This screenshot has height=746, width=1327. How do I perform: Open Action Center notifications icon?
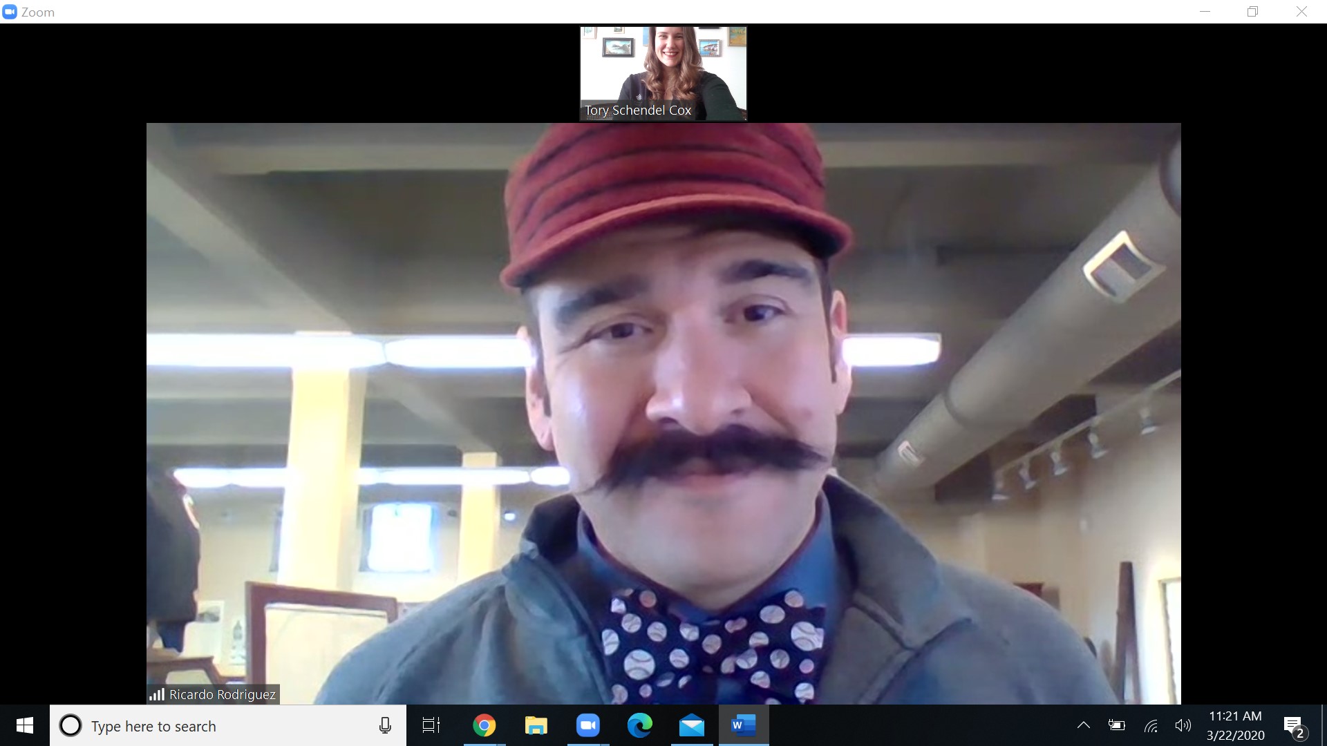tap(1293, 725)
